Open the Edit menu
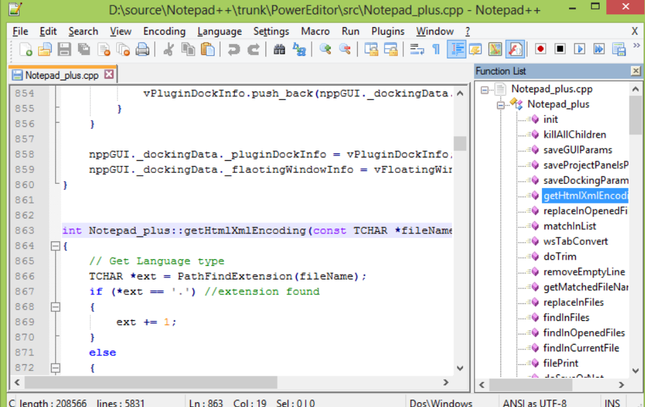Viewport: 645px width, 407px height. click(48, 31)
